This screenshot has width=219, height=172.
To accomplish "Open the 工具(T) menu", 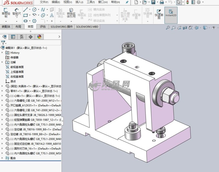I will click(x=91, y=2).
